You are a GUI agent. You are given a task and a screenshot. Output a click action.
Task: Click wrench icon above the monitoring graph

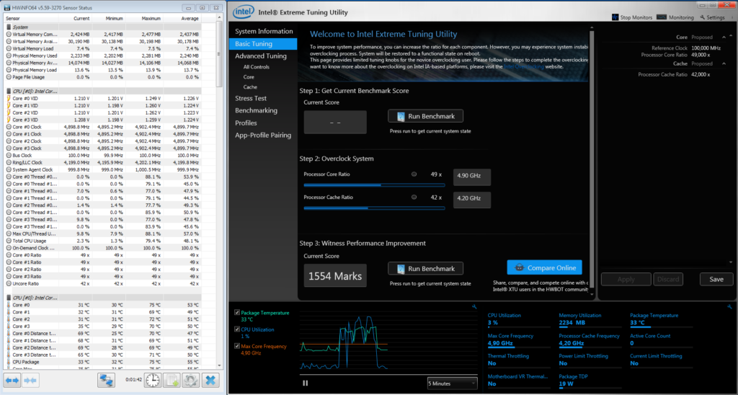(474, 307)
